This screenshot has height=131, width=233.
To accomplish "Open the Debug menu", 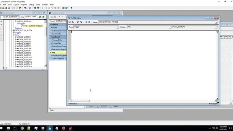I will tap(32, 5).
